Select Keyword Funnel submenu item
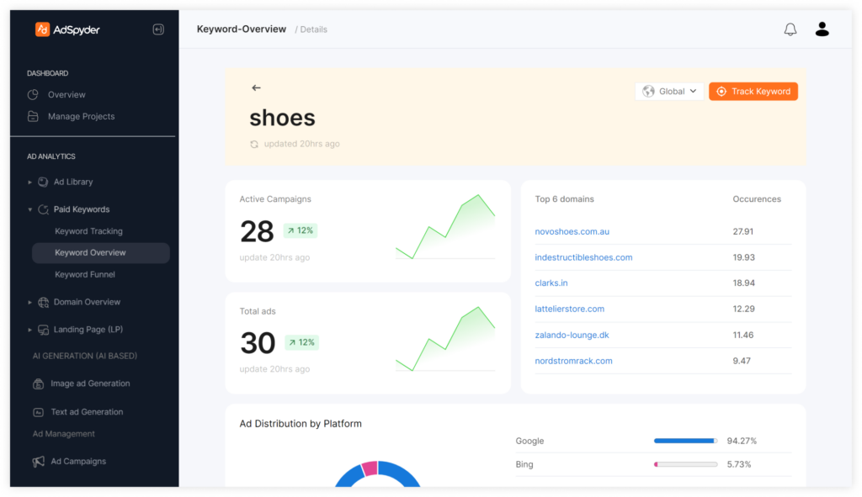The image size is (862, 497). tap(85, 275)
